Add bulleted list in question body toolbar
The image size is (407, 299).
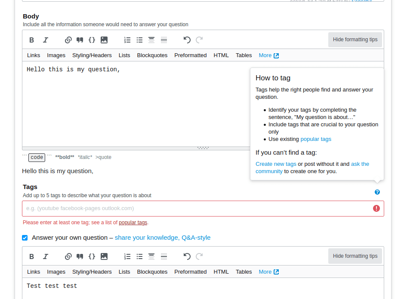tap(139, 40)
